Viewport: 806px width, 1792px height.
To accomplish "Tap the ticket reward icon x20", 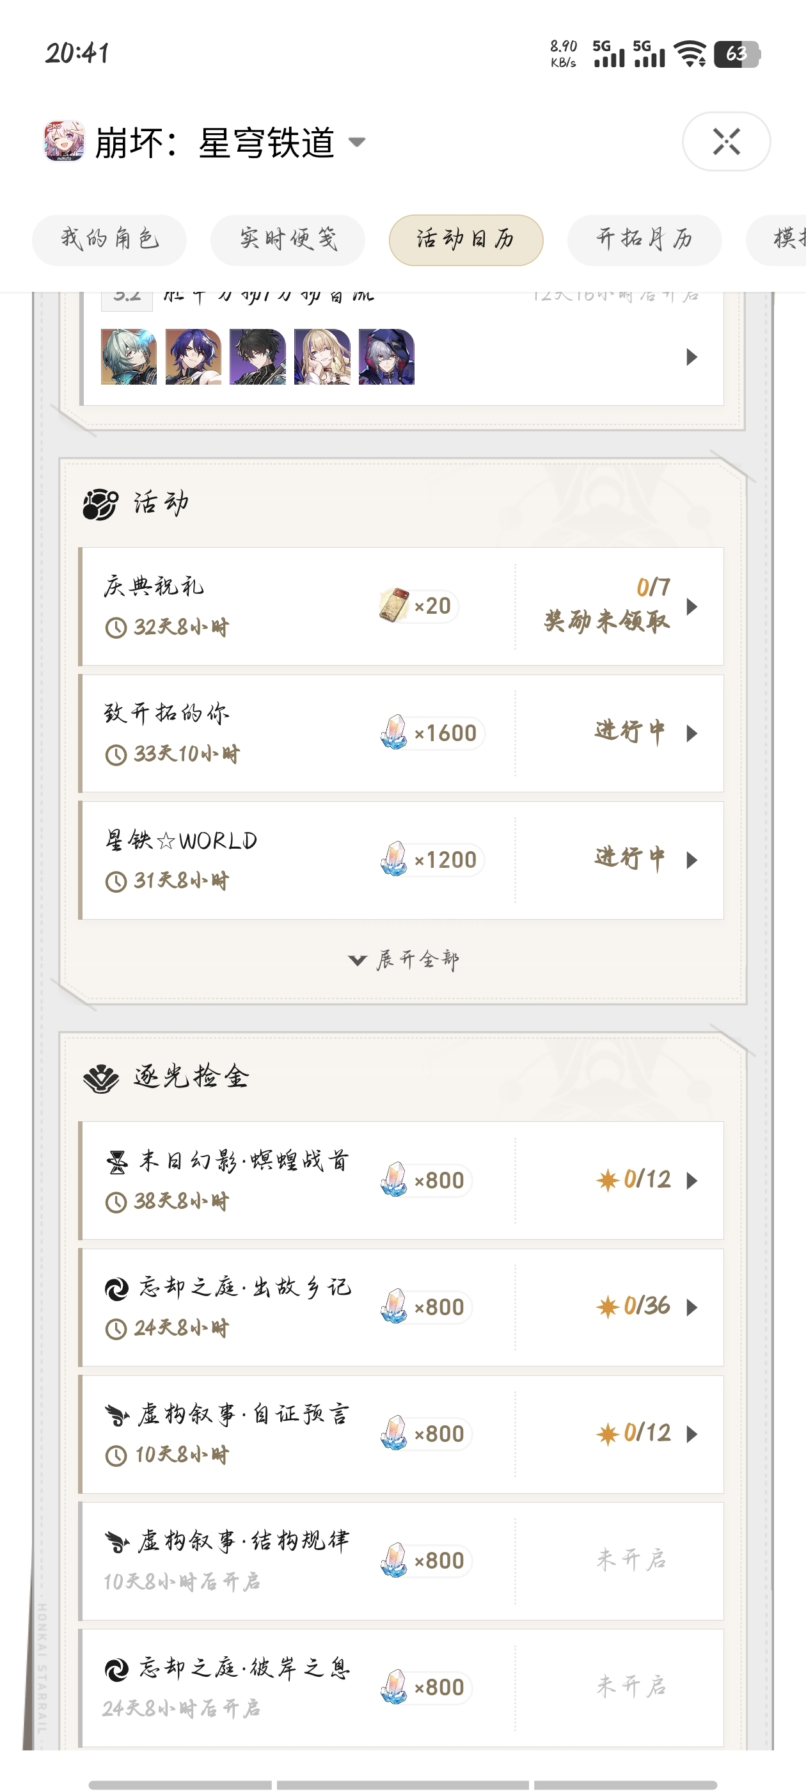I will [x=394, y=605].
